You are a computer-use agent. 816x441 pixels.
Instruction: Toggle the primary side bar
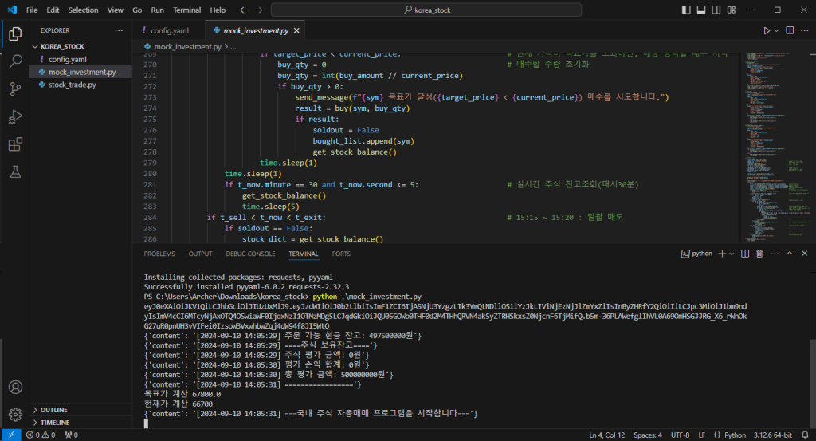click(686, 10)
